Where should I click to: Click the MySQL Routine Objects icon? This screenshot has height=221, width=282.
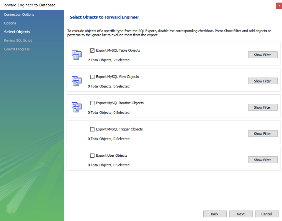pyautogui.click(x=77, y=107)
